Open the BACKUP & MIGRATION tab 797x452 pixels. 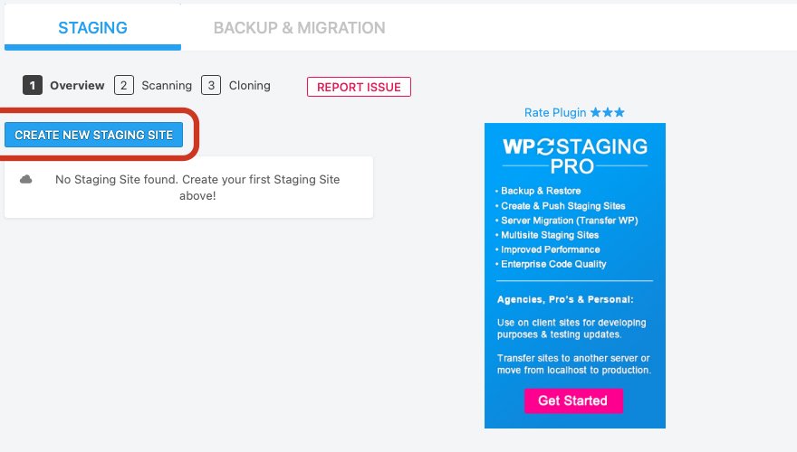[299, 28]
